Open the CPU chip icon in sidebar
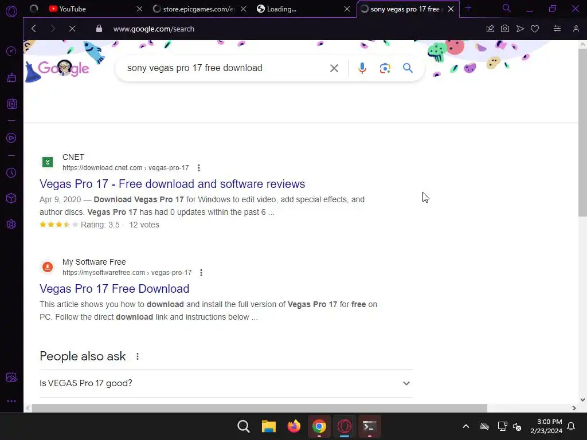The width and height of the screenshot is (587, 440). (x=11, y=104)
